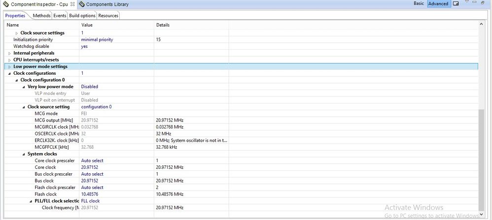The height and width of the screenshot is (220, 492).
Task: Click the scrollbar down arrow
Action: (x=481, y=215)
